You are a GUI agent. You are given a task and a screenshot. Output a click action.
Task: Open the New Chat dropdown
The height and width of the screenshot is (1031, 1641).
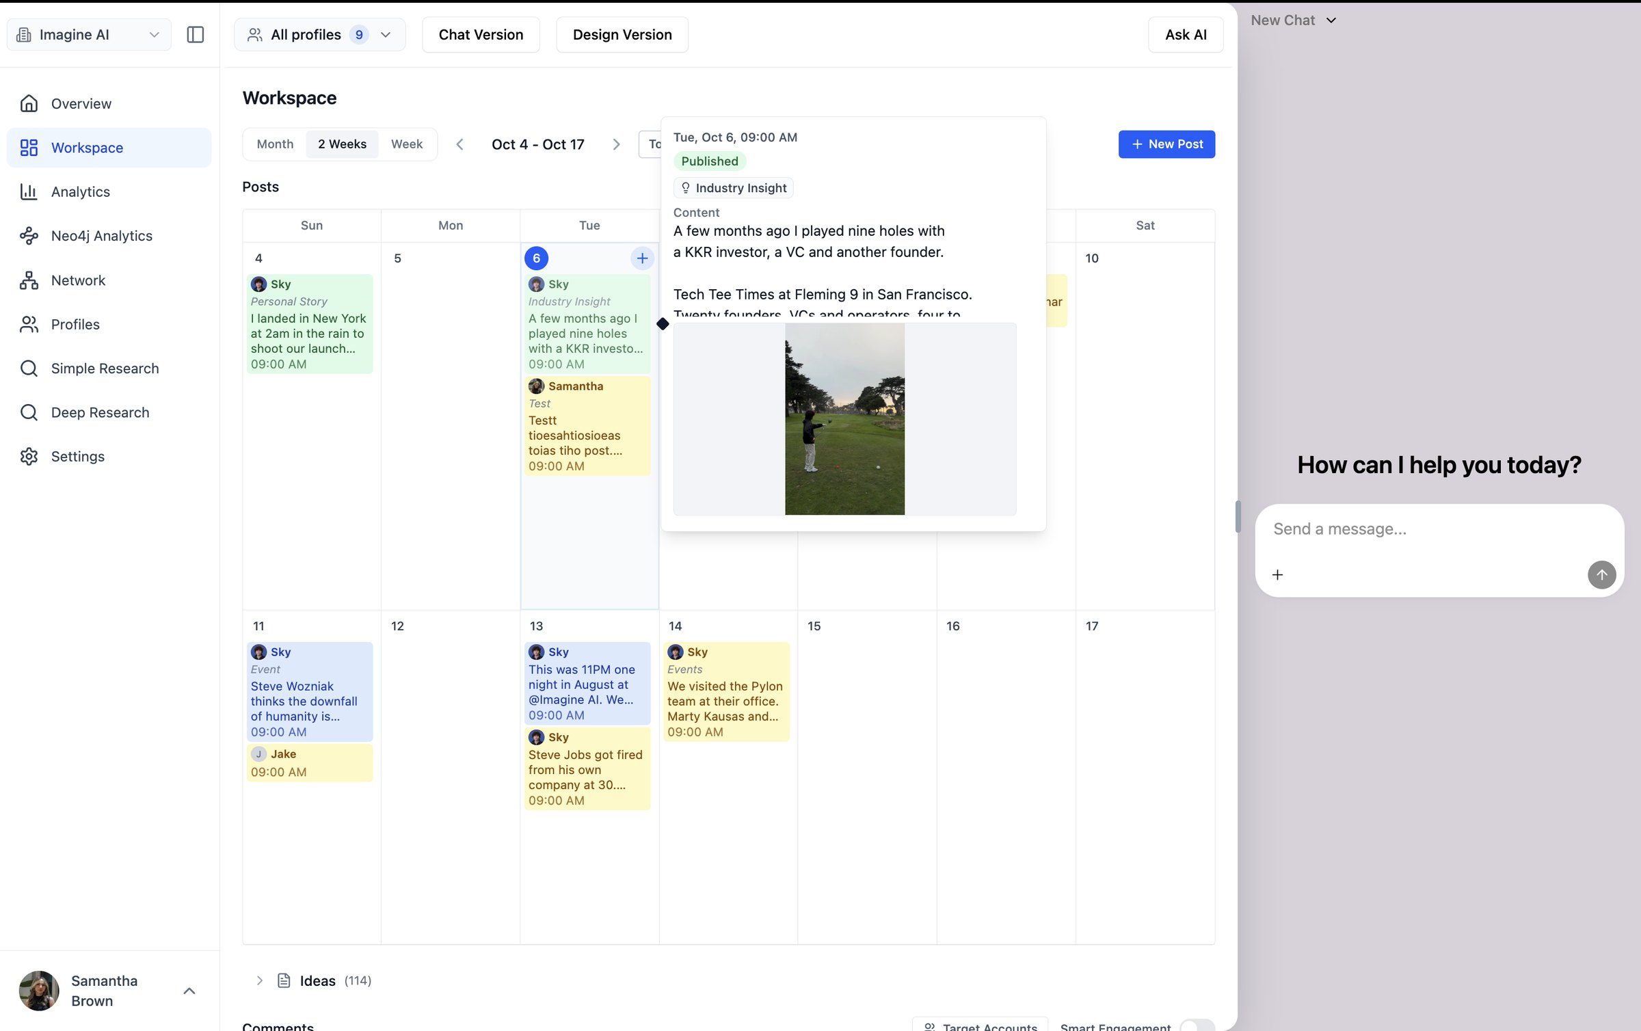tap(1293, 21)
